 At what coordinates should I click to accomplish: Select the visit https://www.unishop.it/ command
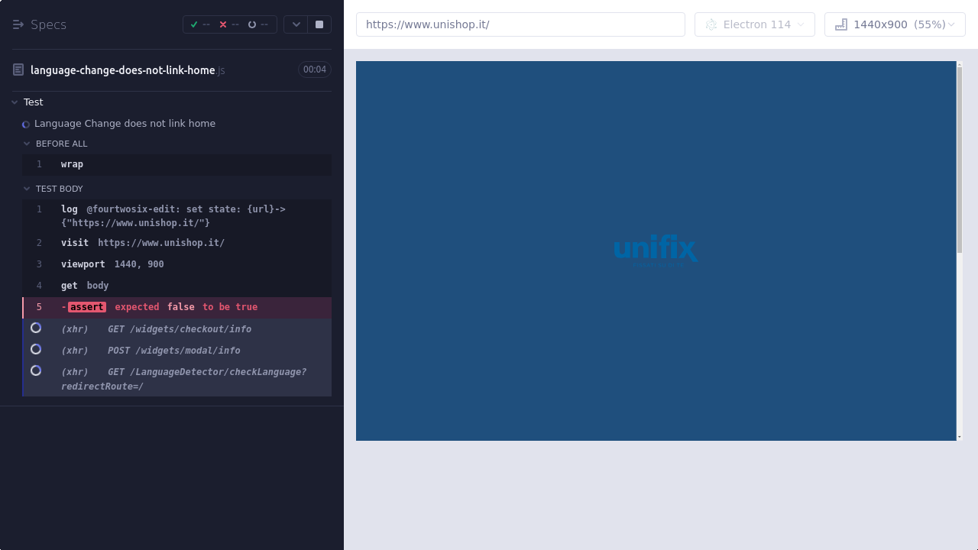[x=160, y=243]
